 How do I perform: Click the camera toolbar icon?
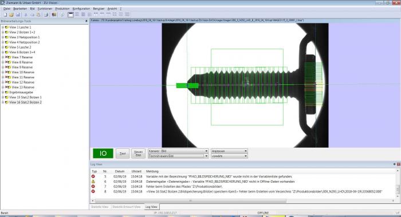54,15
